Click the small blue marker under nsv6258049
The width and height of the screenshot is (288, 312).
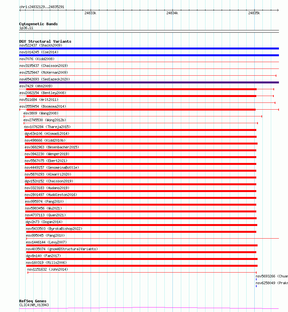pyautogui.click(x=256, y=286)
